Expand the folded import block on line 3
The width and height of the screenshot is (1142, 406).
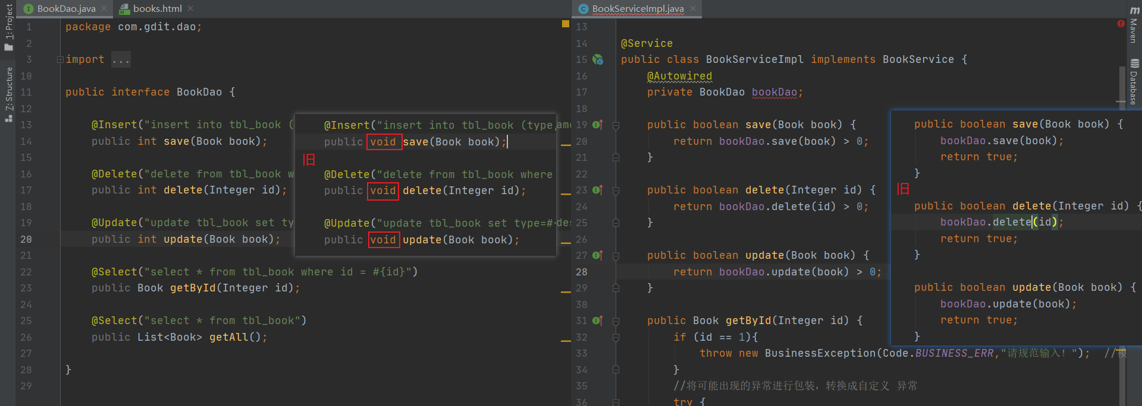pyautogui.click(x=60, y=59)
